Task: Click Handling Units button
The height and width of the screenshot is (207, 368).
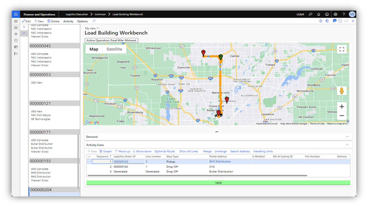Action: coord(263,151)
